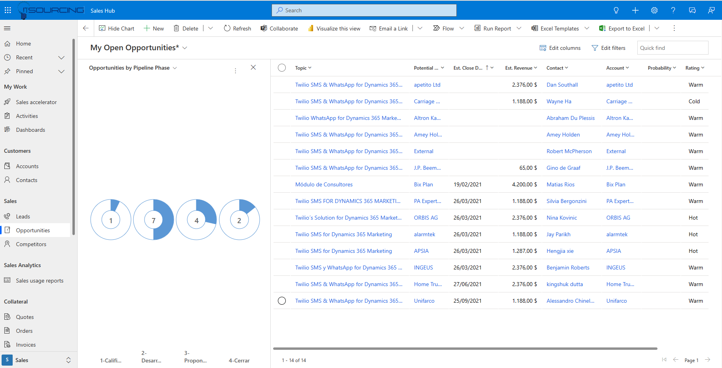Screen dimensions: 722x368
Task: Toggle the select-all rows circle
Action: pyautogui.click(x=282, y=68)
